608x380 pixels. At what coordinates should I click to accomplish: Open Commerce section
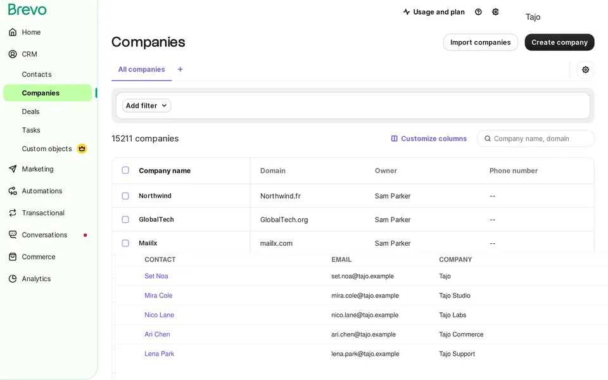pos(39,256)
